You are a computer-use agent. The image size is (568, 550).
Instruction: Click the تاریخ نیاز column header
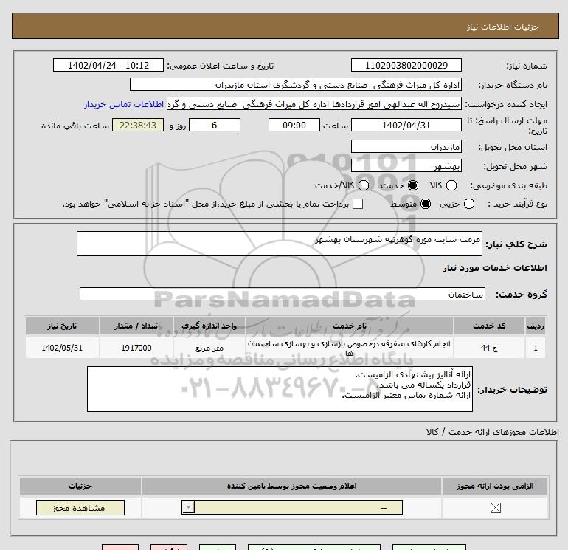[62, 326]
